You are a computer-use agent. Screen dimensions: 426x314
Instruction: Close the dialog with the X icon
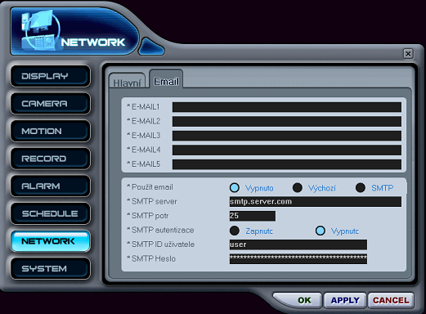(x=408, y=54)
